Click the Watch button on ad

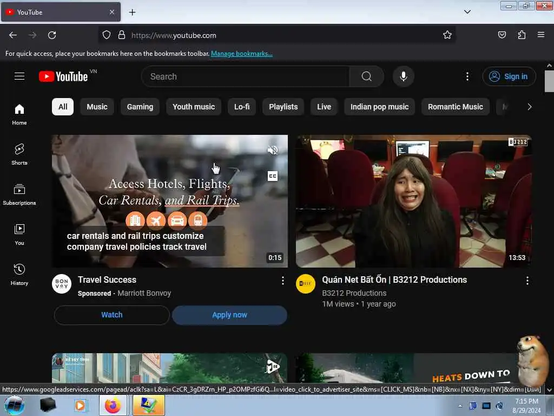111,315
